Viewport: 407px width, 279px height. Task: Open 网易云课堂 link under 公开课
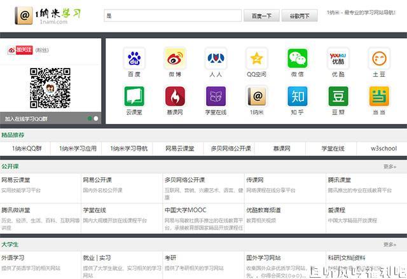(16, 180)
